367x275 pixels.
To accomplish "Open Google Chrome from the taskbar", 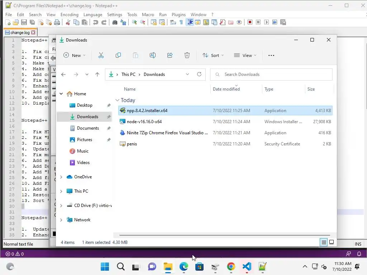I will tap(231, 266).
